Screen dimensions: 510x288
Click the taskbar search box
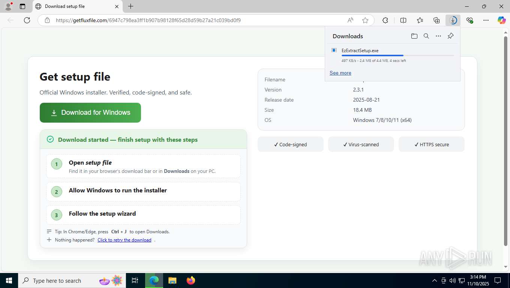click(x=72, y=280)
